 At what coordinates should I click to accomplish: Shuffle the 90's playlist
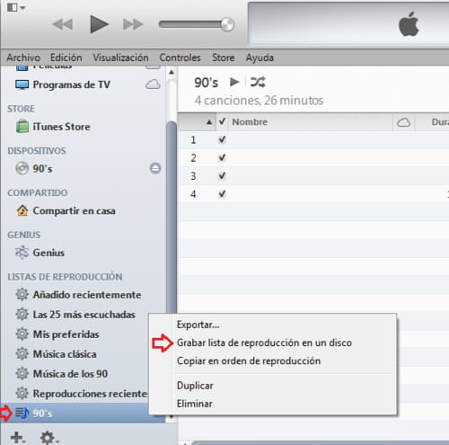258,82
